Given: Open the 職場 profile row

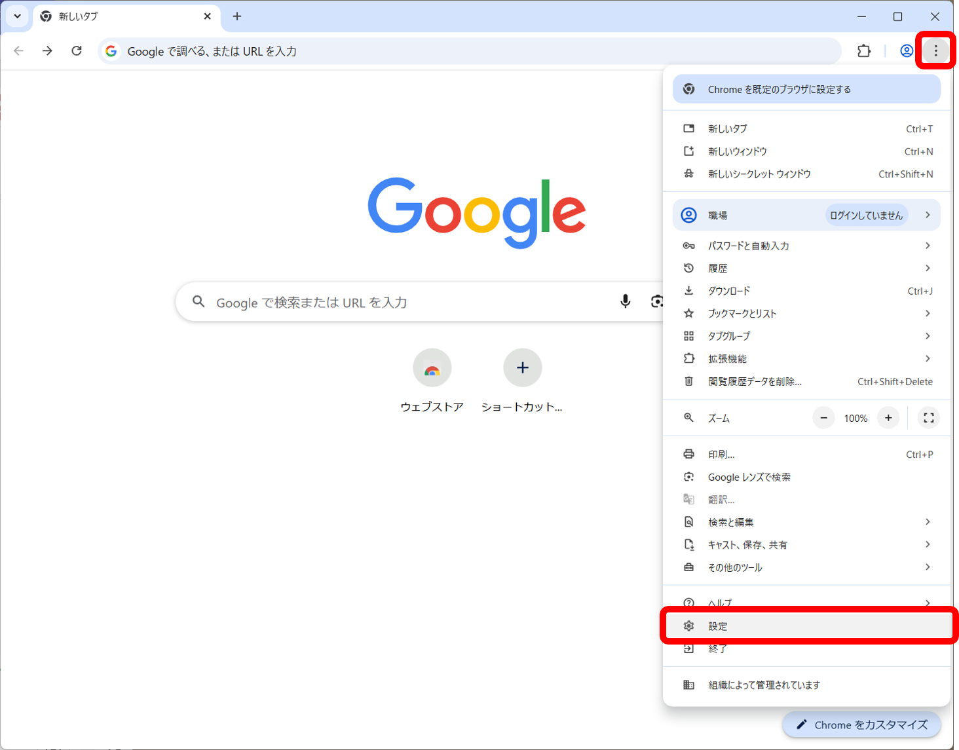Looking at the screenshot, I should [806, 215].
